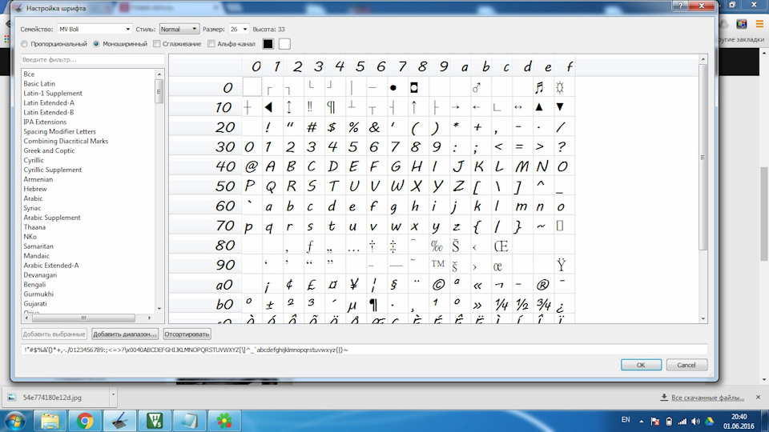This screenshot has width=769, height=432.
Task: Select the music note glyph cell
Action: tap(539, 88)
